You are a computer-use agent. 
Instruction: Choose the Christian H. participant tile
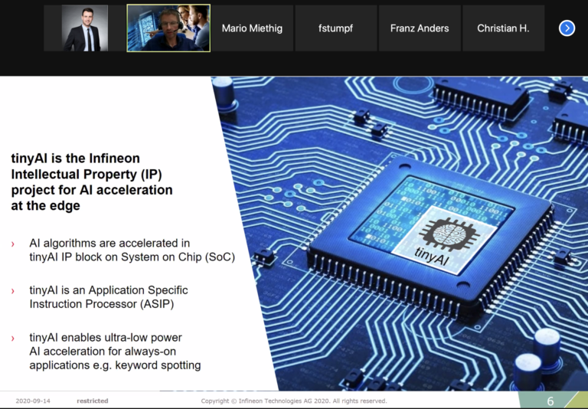[x=503, y=28]
